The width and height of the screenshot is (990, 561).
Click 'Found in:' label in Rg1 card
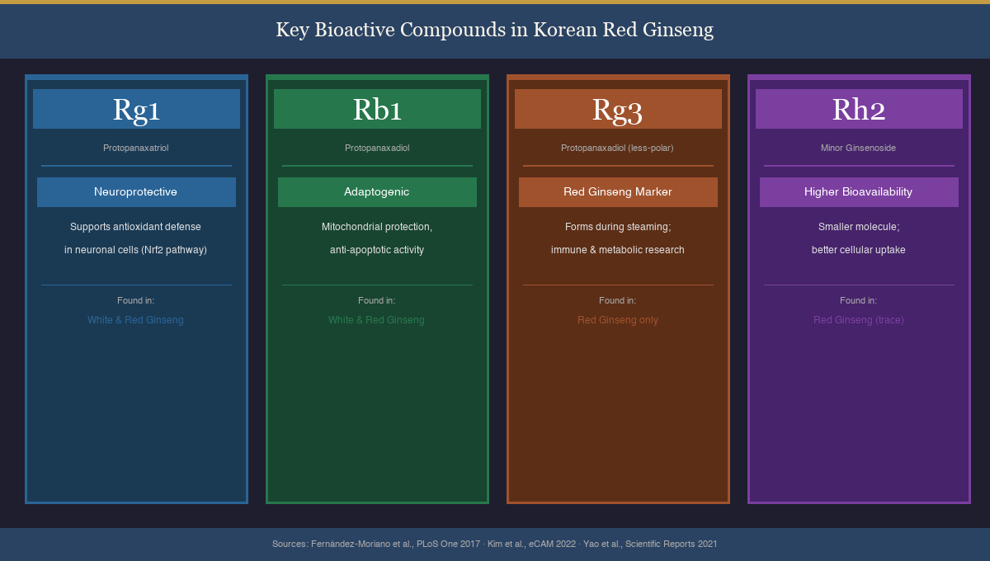tap(135, 301)
